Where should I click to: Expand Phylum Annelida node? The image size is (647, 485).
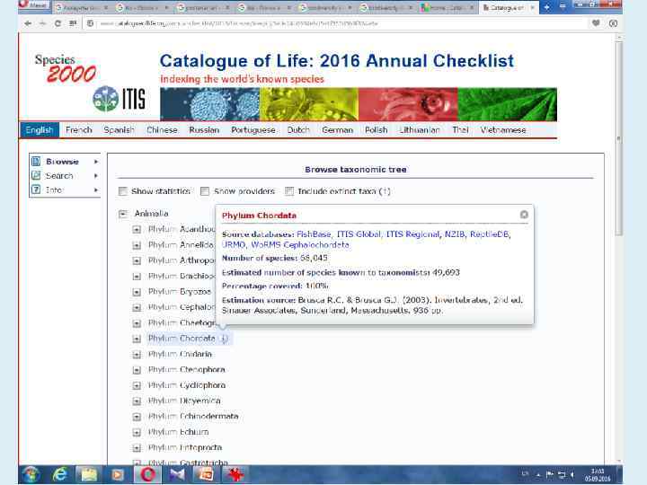pos(137,245)
